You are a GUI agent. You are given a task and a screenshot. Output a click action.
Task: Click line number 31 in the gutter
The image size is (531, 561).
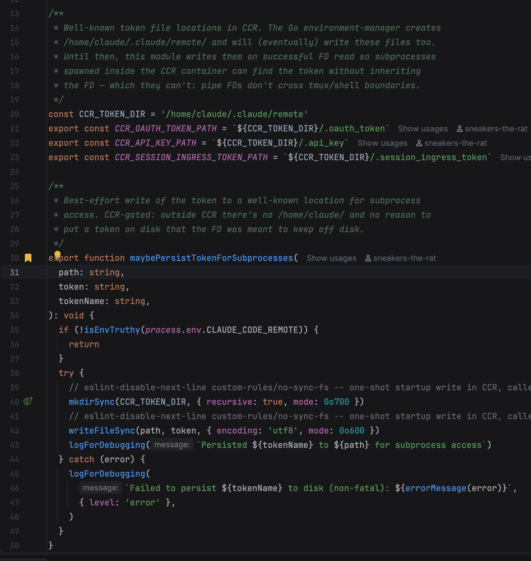click(14, 272)
